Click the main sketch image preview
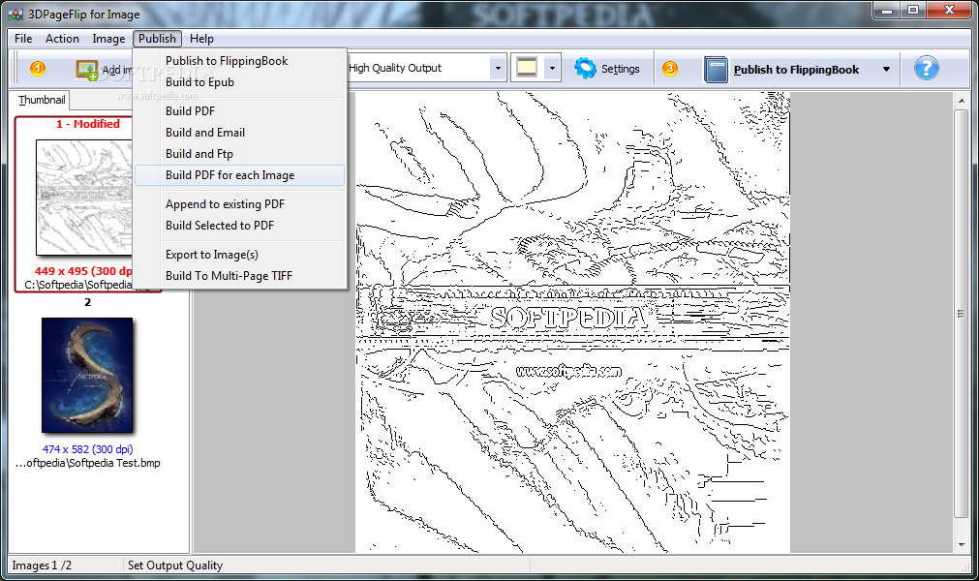 click(x=572, y=322)
